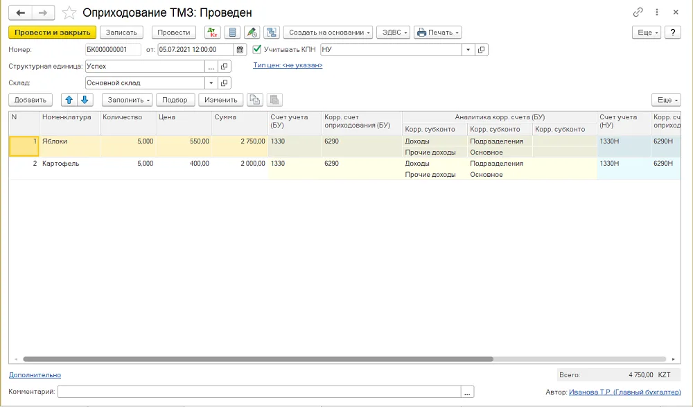Click the table's horizontal scrollbar thumb
The width and height of the screenshot is (693, 407).
tap(258, 359)
